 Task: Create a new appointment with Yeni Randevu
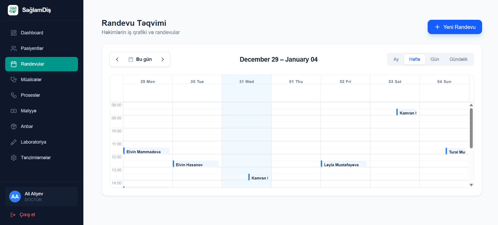(455, 27)
